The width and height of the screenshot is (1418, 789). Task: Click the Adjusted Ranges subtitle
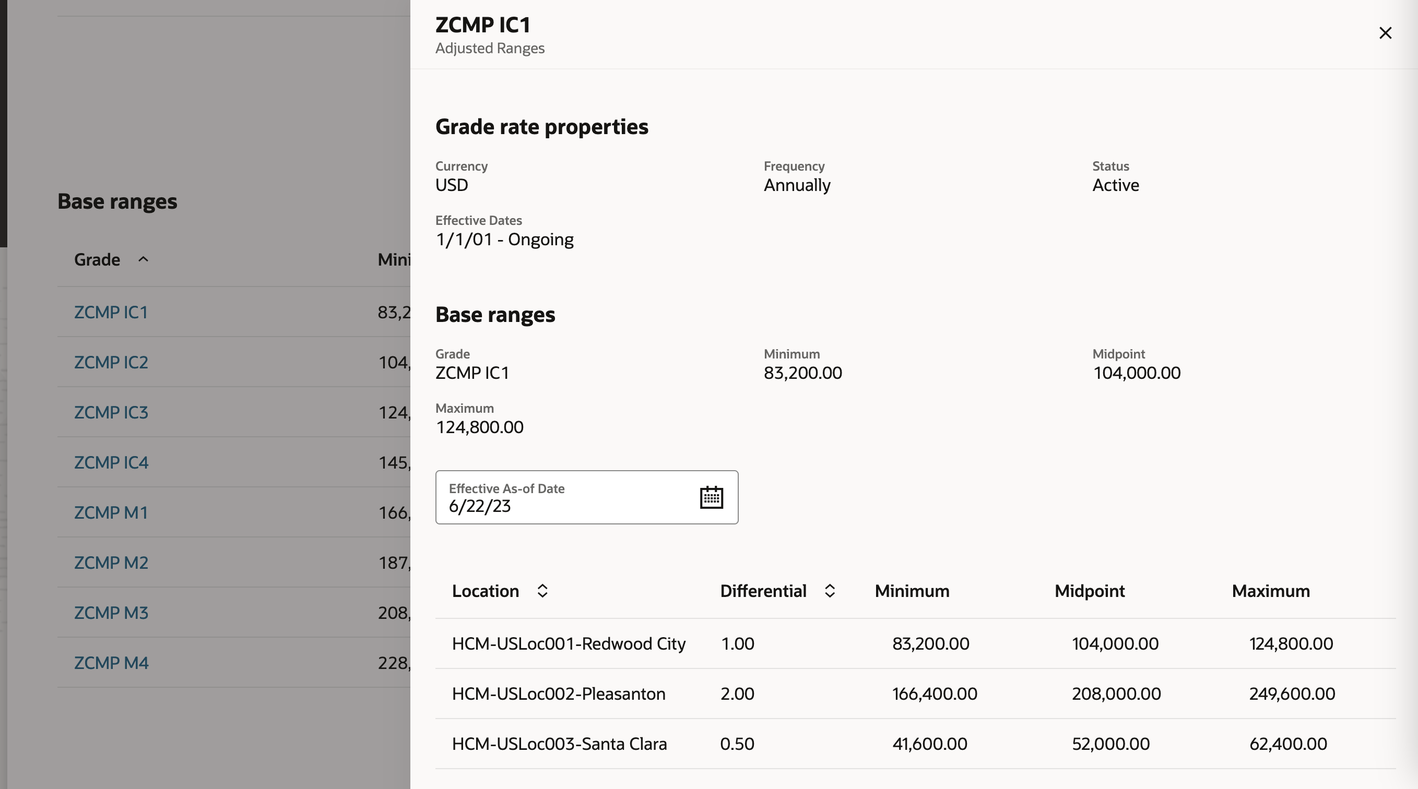490,48
